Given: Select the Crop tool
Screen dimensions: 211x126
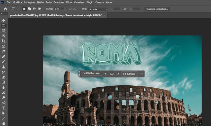Looking at the screenshot, I should 3,41.
